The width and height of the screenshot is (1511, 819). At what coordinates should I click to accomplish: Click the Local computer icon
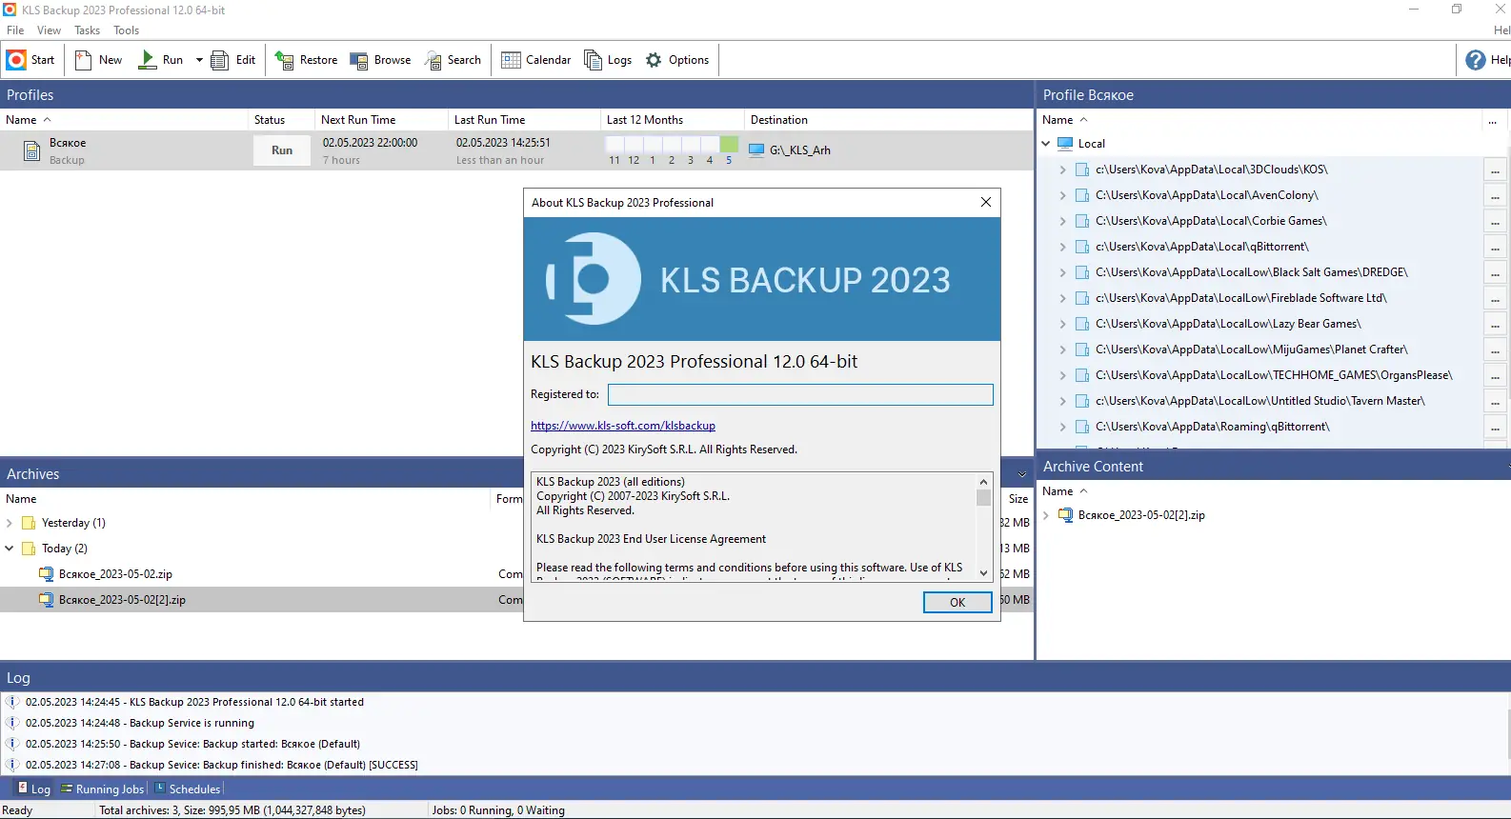tap(1065, 144)
